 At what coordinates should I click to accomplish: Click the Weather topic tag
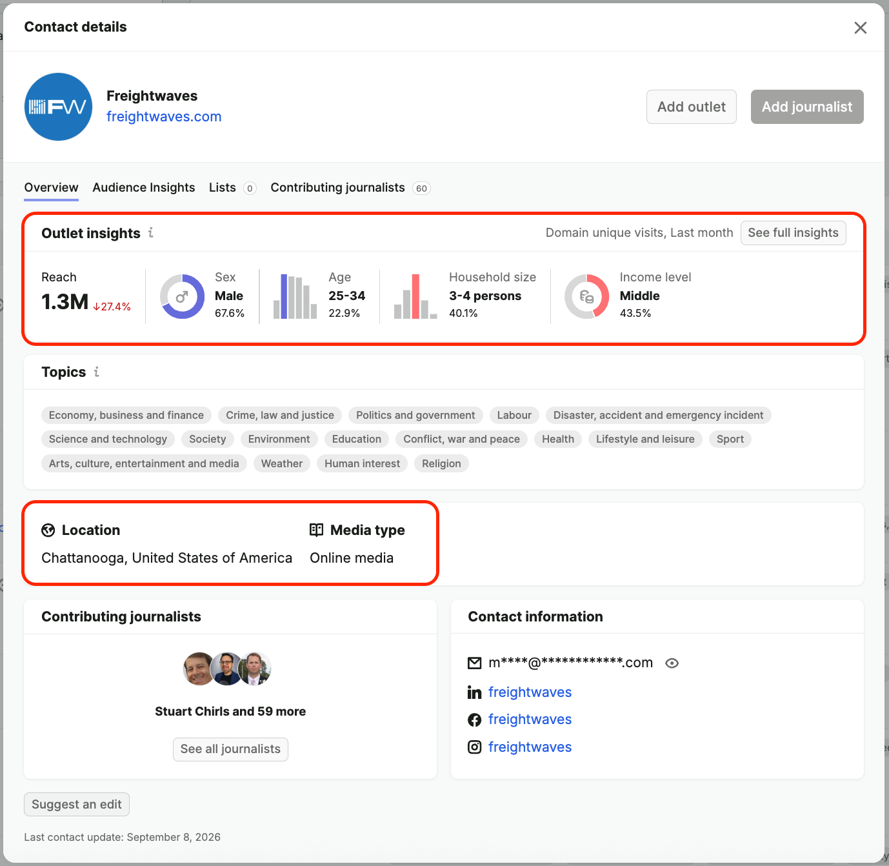282,463
